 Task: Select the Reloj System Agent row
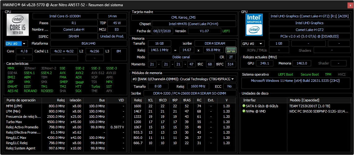tap(65, 148)
